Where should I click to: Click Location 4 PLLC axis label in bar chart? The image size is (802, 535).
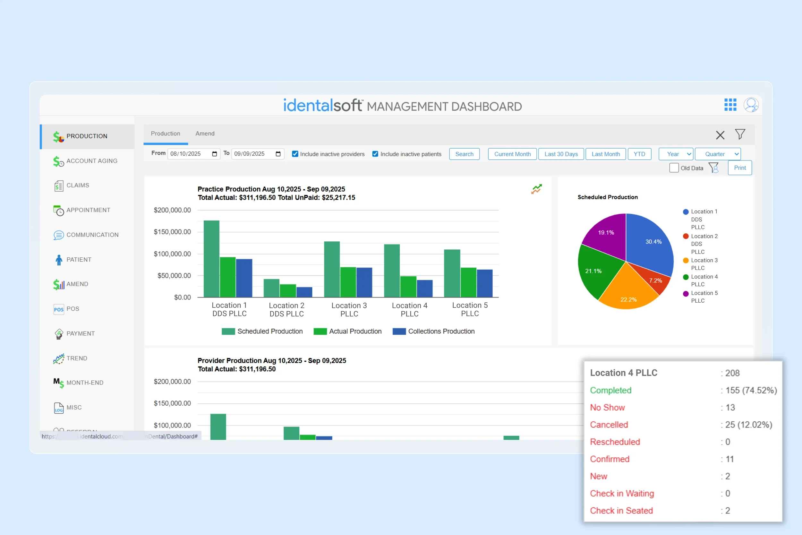click(410, 309)
